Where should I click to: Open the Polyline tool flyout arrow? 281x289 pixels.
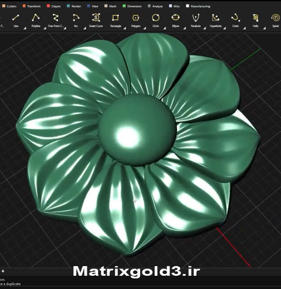click(x=45, y=28)
